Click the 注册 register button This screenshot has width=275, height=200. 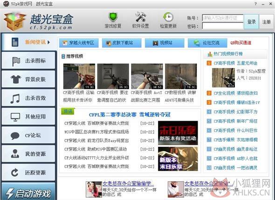pos(266,22)
